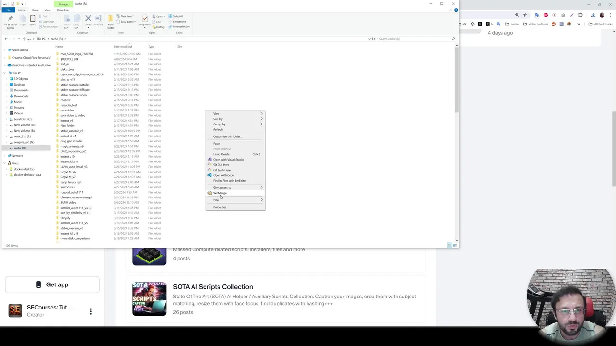Click the Google Translate extension icon

pos(537,15)
